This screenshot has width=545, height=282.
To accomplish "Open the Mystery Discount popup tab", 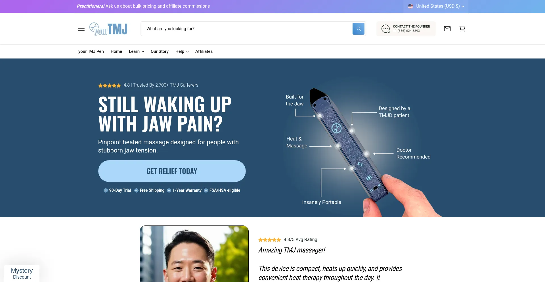I will [x=22, y=273].
